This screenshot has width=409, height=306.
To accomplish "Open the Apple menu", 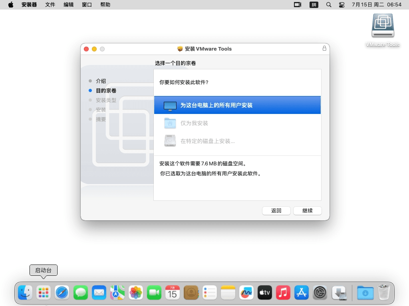I will tap(11, 5).
